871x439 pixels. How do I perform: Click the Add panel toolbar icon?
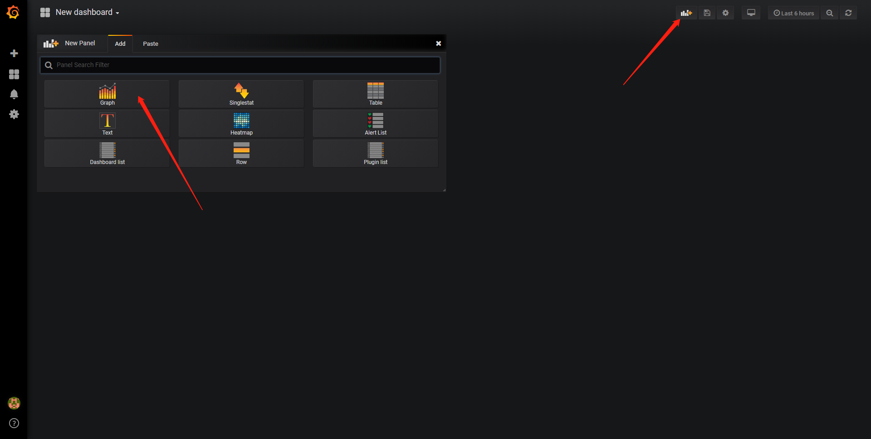coord(686,13)
